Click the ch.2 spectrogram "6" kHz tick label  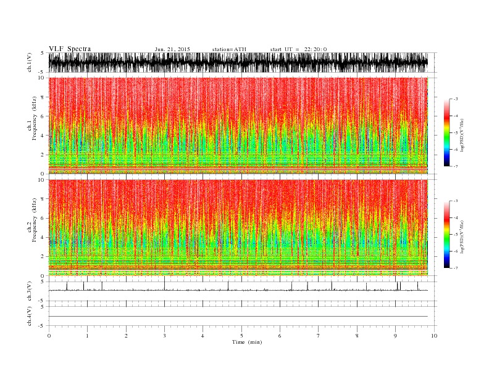pyautogui.click(x=43, y=218)
